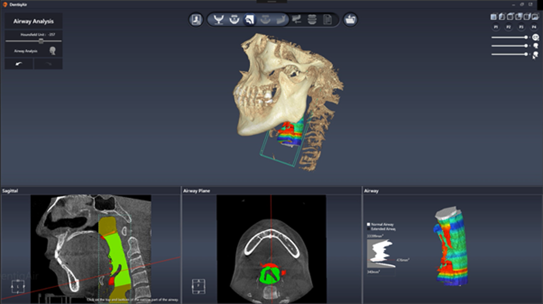Click the Airway Plane layout icon
Viewport: 543px width, 304px height.
(x=198, y=286)
